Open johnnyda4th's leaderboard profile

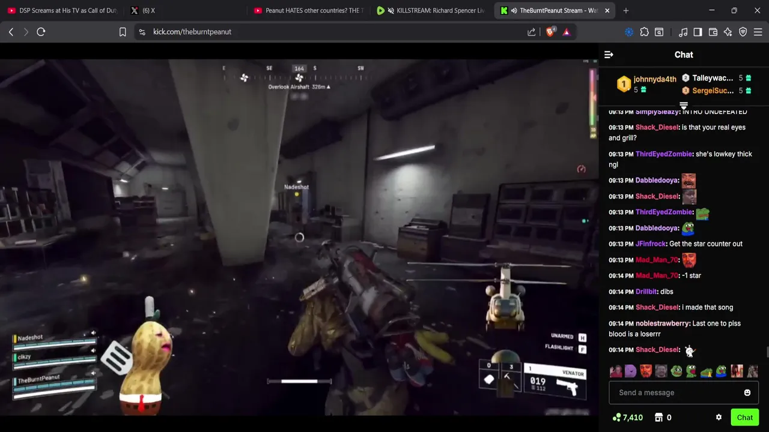click(x=655, y=79)
